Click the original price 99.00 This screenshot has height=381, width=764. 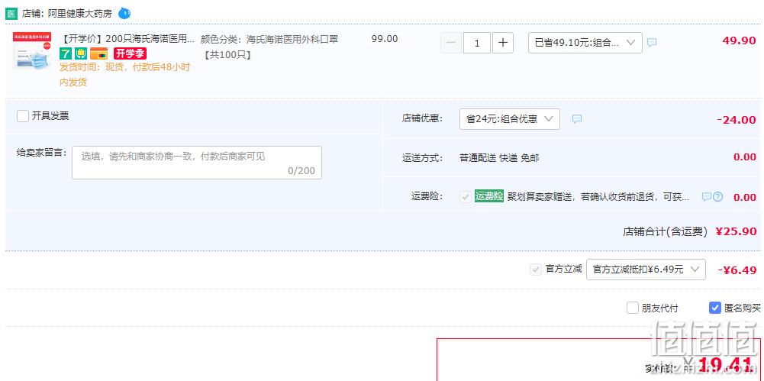(385, 39)
